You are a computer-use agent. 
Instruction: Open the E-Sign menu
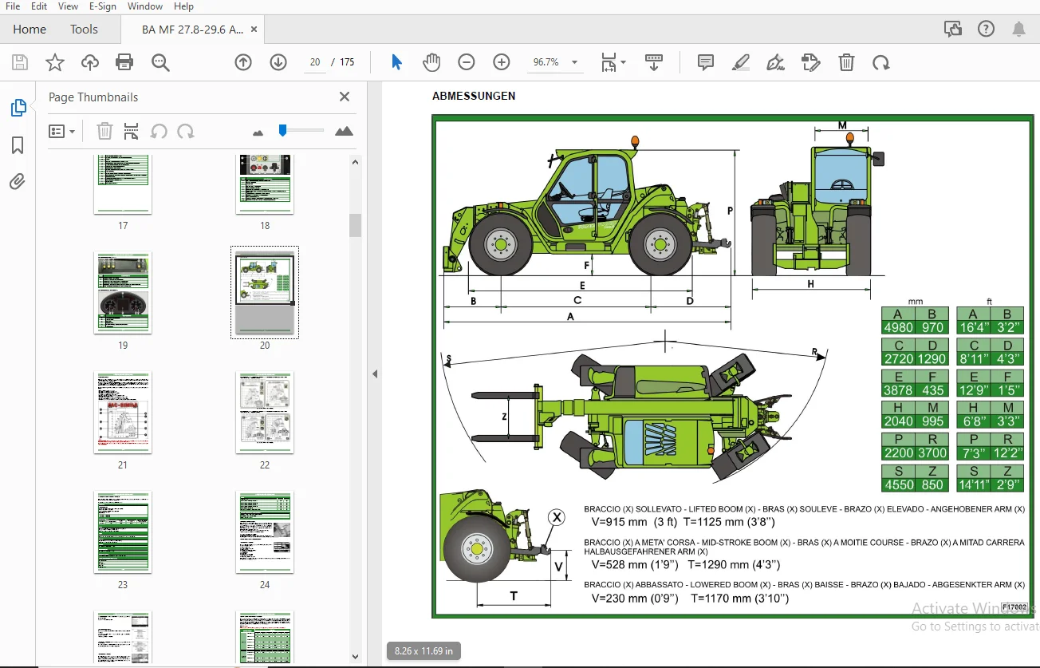(102, 6)
